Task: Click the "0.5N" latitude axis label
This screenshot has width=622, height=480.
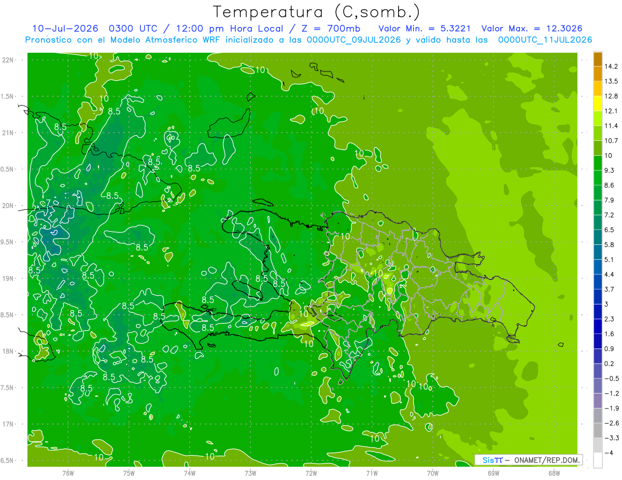Action: click(x=8, y=169)
